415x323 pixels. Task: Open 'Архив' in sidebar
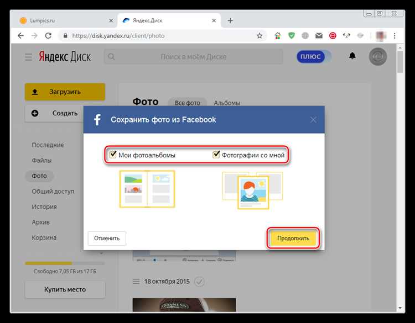tap(40, 222)
